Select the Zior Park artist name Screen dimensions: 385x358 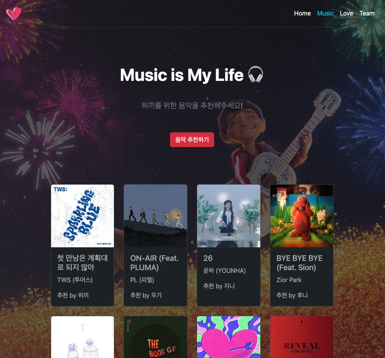pos(289,280)
